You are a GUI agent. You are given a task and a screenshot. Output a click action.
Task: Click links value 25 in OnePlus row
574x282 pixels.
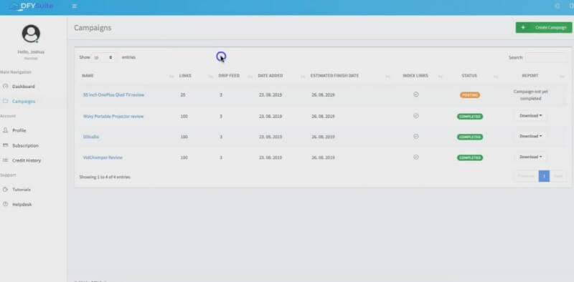183,95
